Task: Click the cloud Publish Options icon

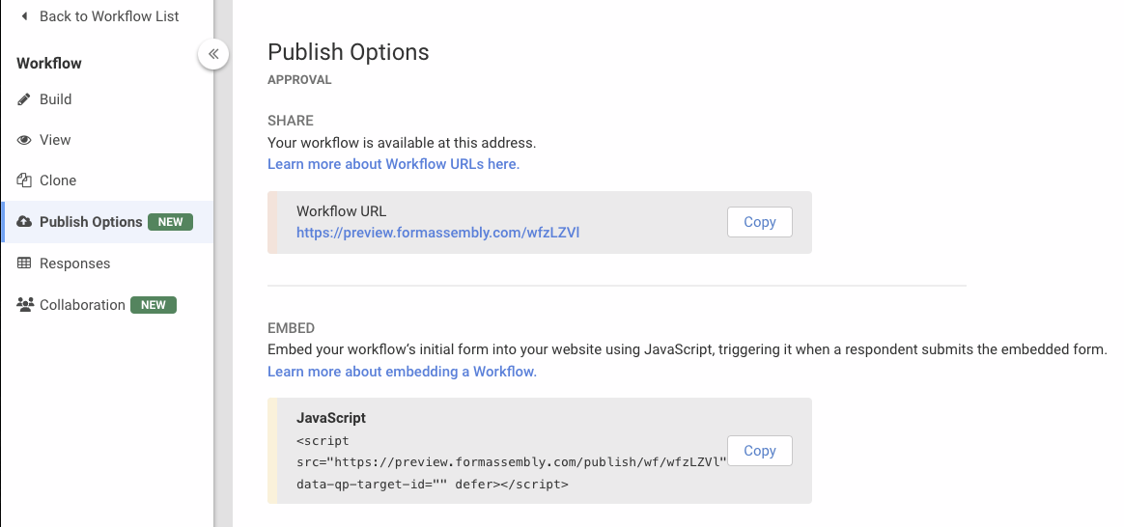Action: (x=25, y=222)
